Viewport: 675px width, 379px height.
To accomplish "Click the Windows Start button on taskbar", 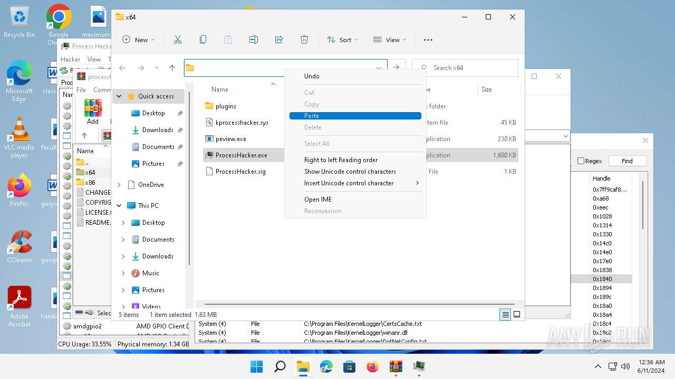I will click(x=257, y=366).
